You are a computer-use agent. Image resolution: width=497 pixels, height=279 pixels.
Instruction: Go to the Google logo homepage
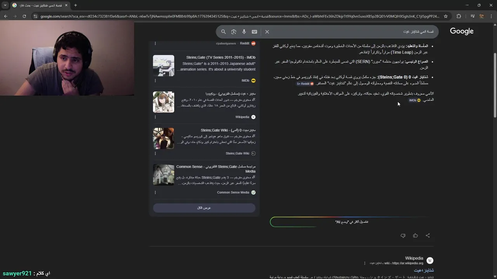tap(462, 31)
